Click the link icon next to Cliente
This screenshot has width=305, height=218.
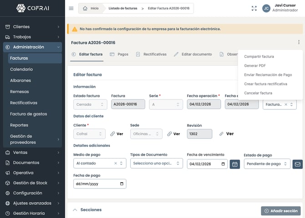pos(112,134)
